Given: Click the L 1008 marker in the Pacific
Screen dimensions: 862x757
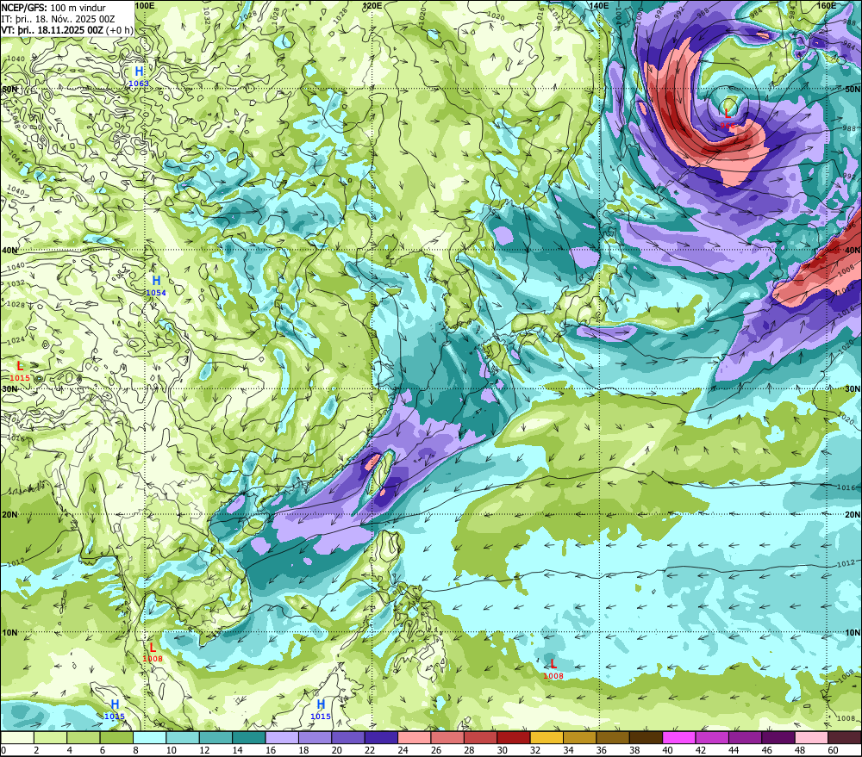Looking at the screenshot, I should (553, 665).
